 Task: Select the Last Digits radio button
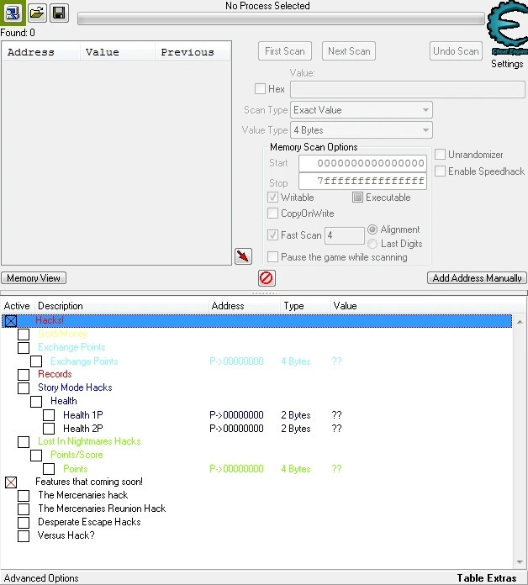372,244
